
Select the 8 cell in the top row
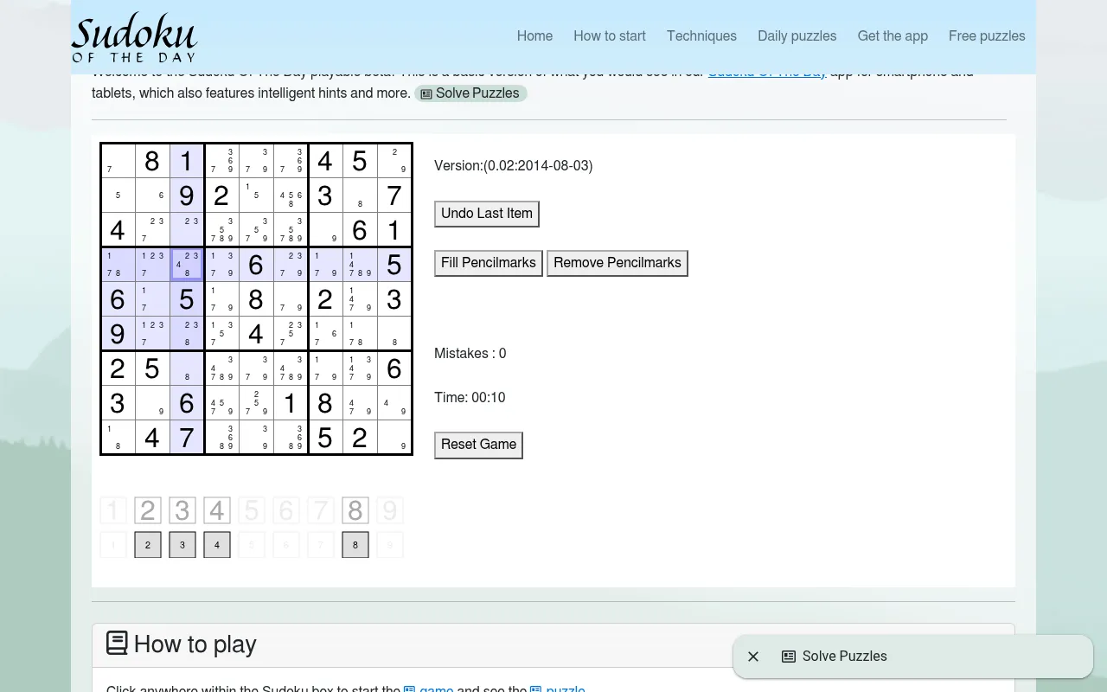pos(152,161)
